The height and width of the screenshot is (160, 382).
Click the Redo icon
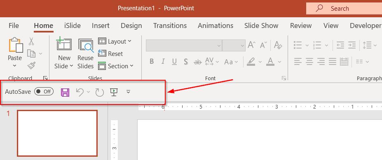pos(100,92)
